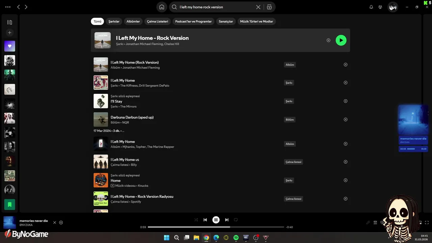
Task: Open top result title I Left My Home - Rock Version
Action: (x=152, y=38)
